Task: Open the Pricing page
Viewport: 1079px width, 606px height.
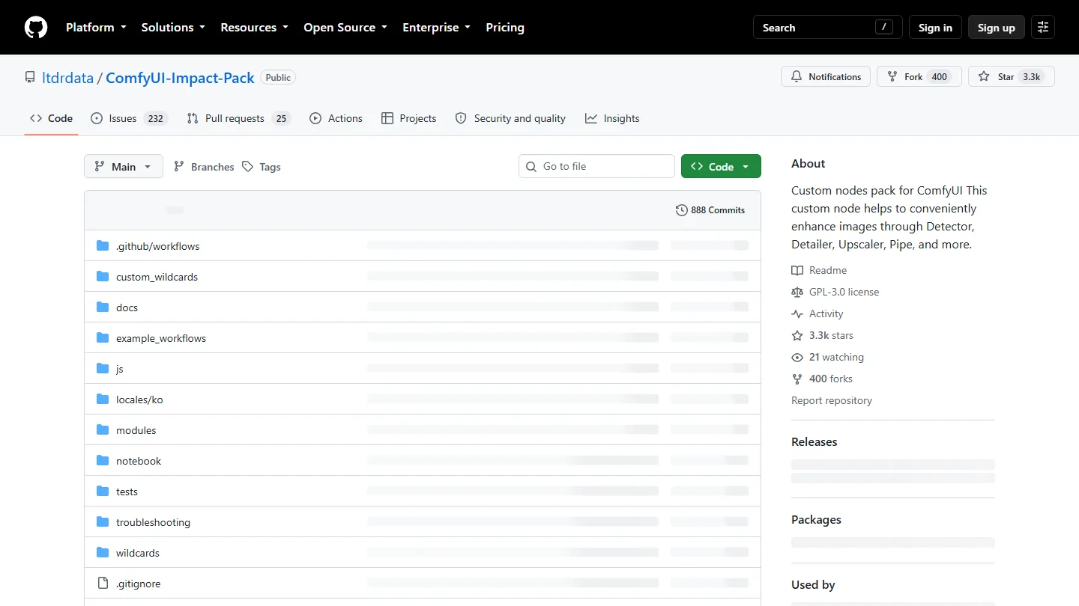Action: [505, 28]
